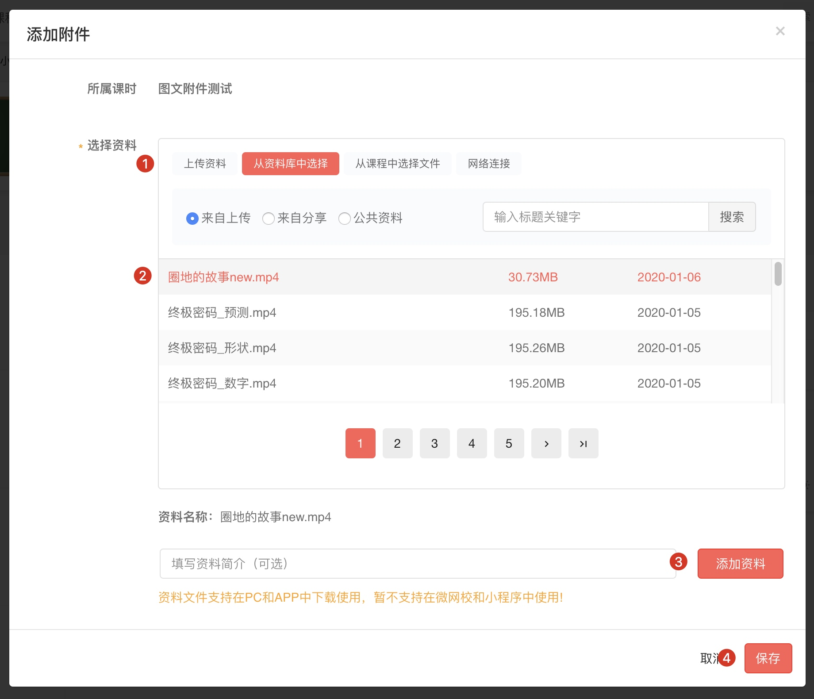The height and width of the screenshot is (699, 814).
Task: Click the 图文附件测试 lesson name text
Action: tap(195, 89)
